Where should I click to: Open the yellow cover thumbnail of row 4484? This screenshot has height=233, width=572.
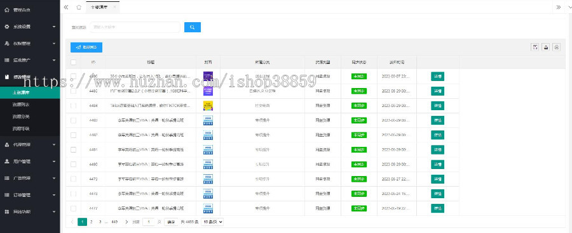[208, 106]
